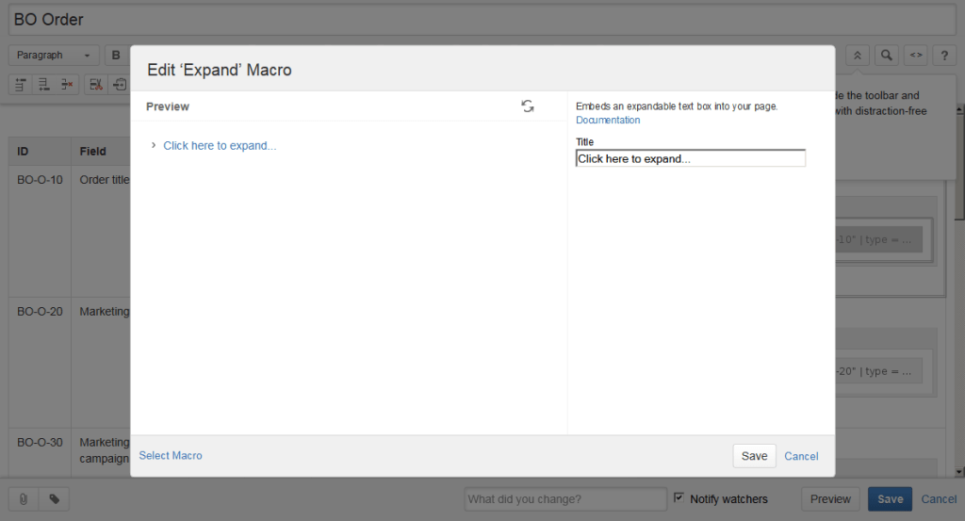Viewport: 965px width, 521px height.
Task: Click the Bold formatting button
Action: (x=116, y=56)
